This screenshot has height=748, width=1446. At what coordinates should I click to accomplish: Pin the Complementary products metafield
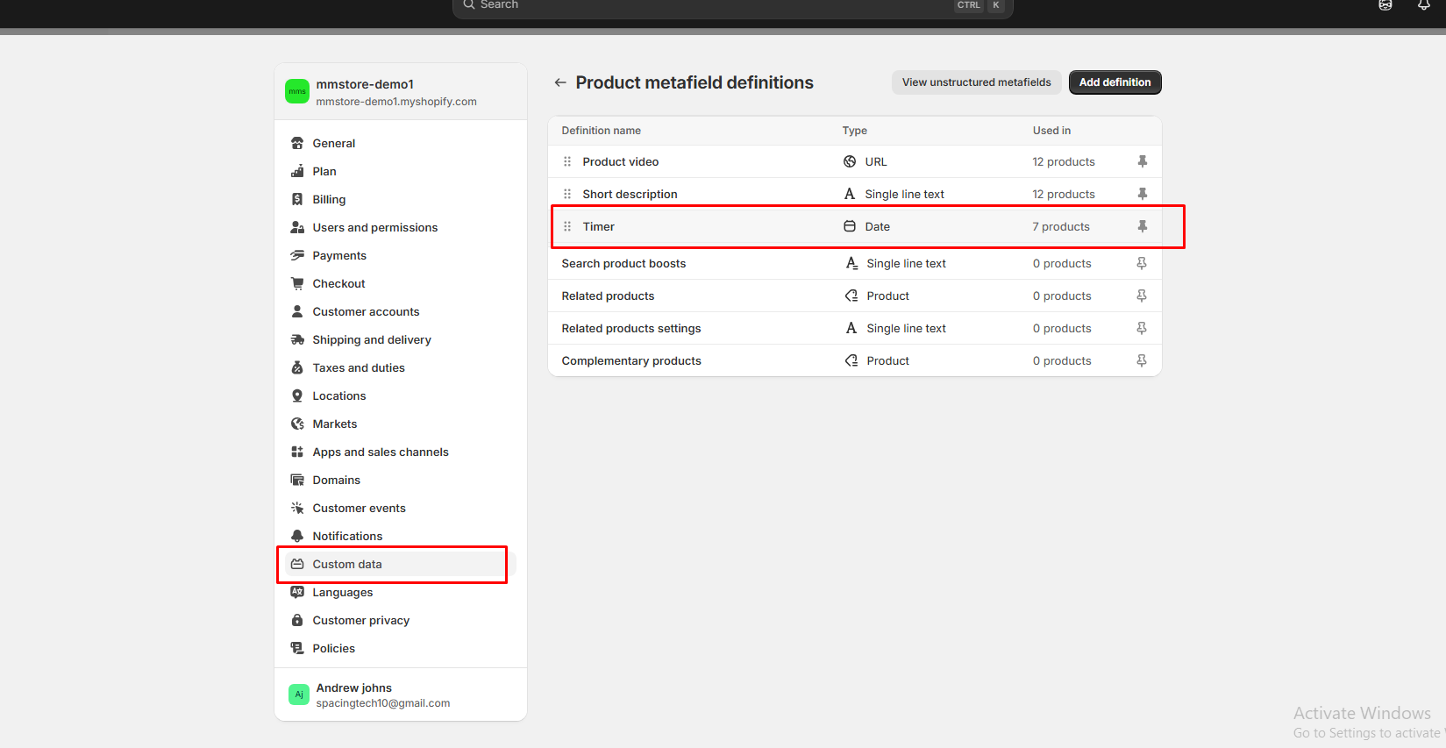[x=1142, y=360]
